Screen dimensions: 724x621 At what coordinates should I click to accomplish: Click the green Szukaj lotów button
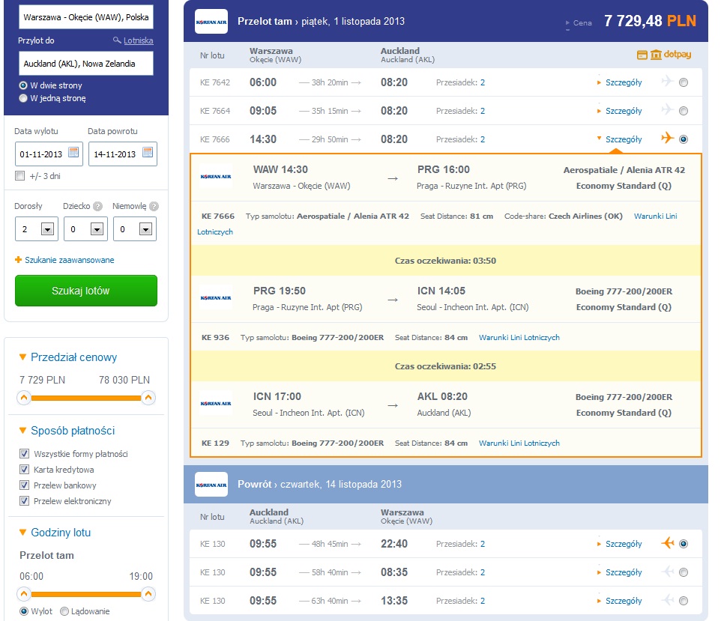[86, 291]
